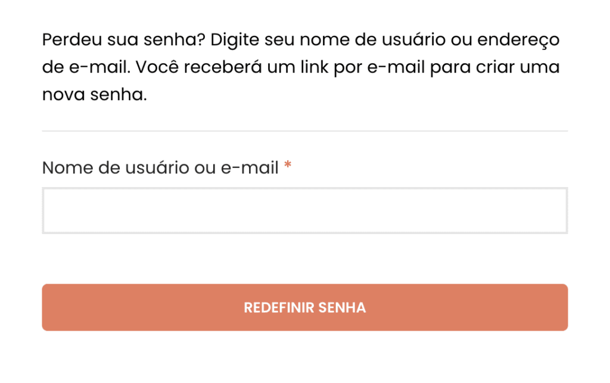The height and width of the screenshot is (383, 610).
Task: Submit the password reset with the orange button
Action: (x=304, y=307)
